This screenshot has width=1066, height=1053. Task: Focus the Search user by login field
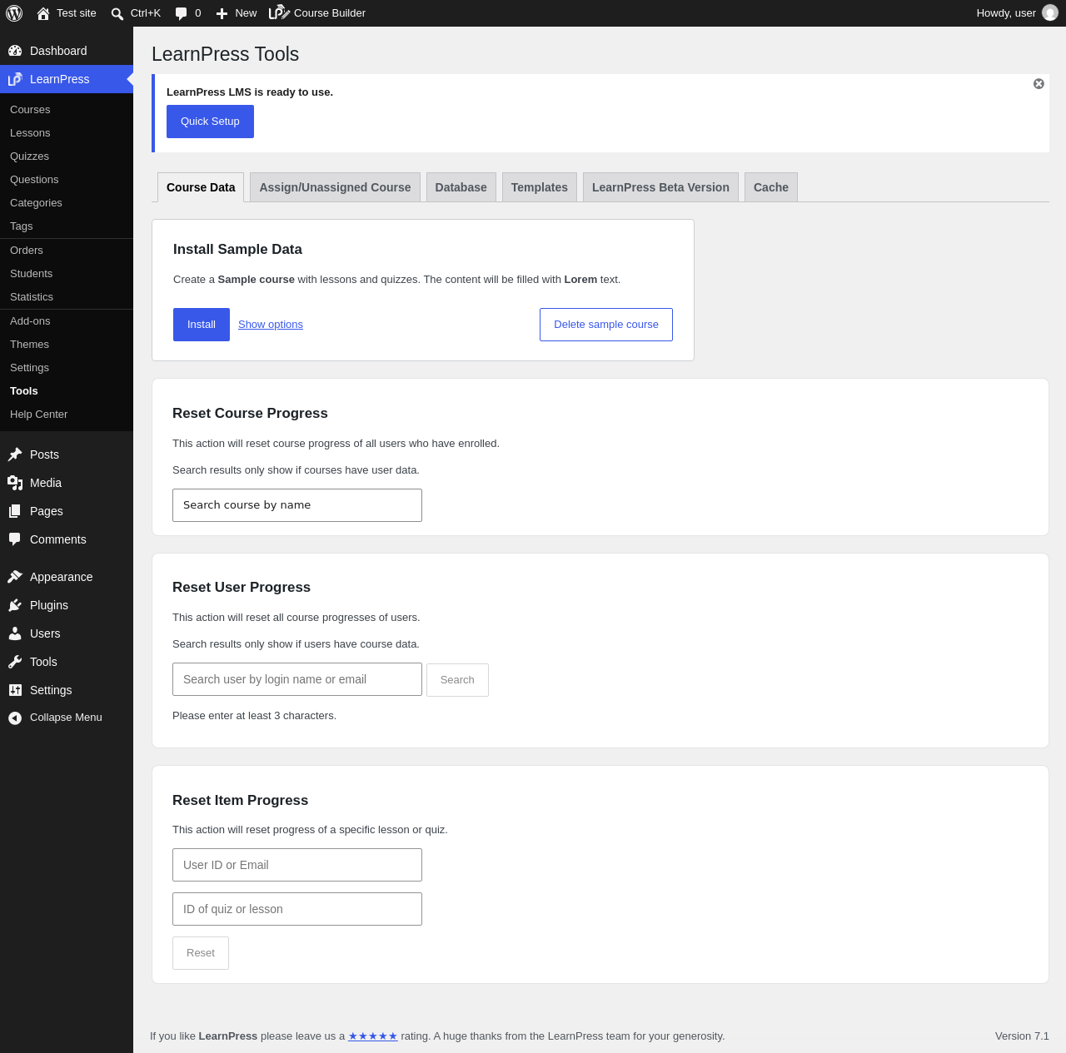coord(297,679)
